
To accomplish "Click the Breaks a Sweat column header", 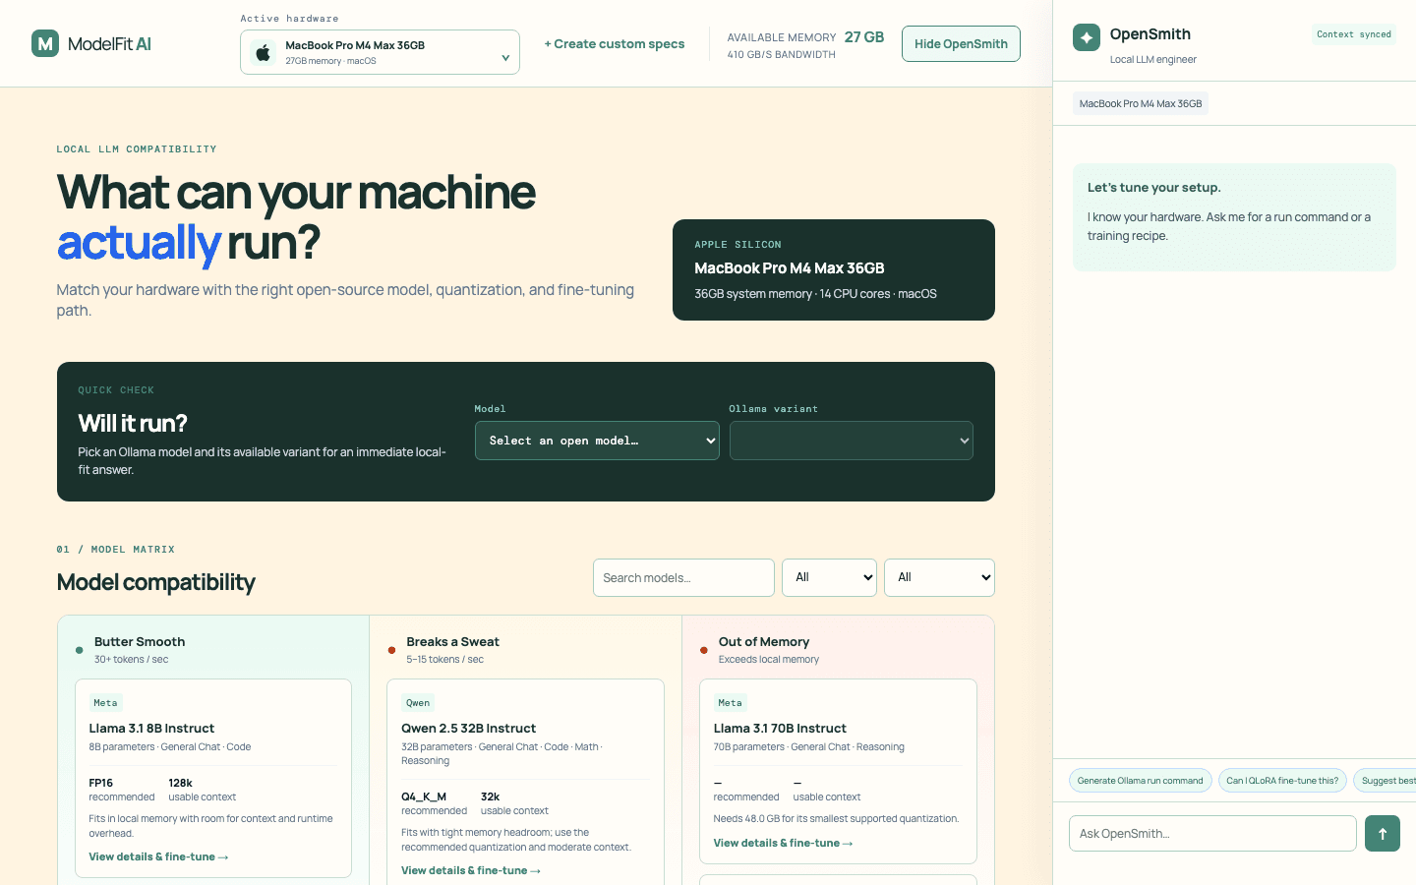I will click(x=452, y=642).
